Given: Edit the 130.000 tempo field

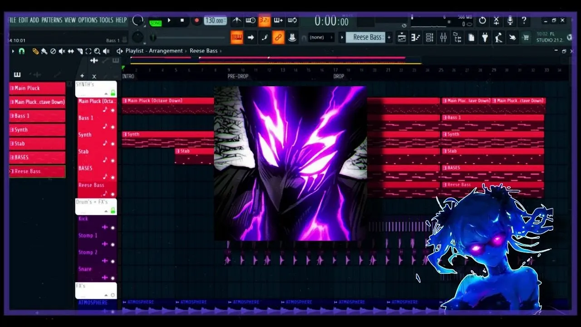Looking at the screenshot, I should (x=215, y=20).
